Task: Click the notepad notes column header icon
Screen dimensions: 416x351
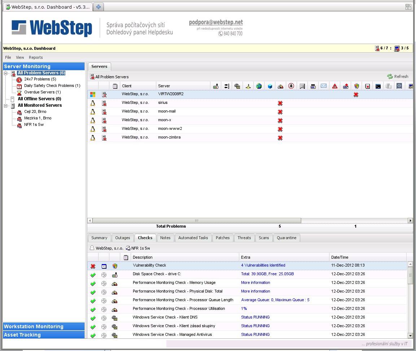Action: pos(115,86)
